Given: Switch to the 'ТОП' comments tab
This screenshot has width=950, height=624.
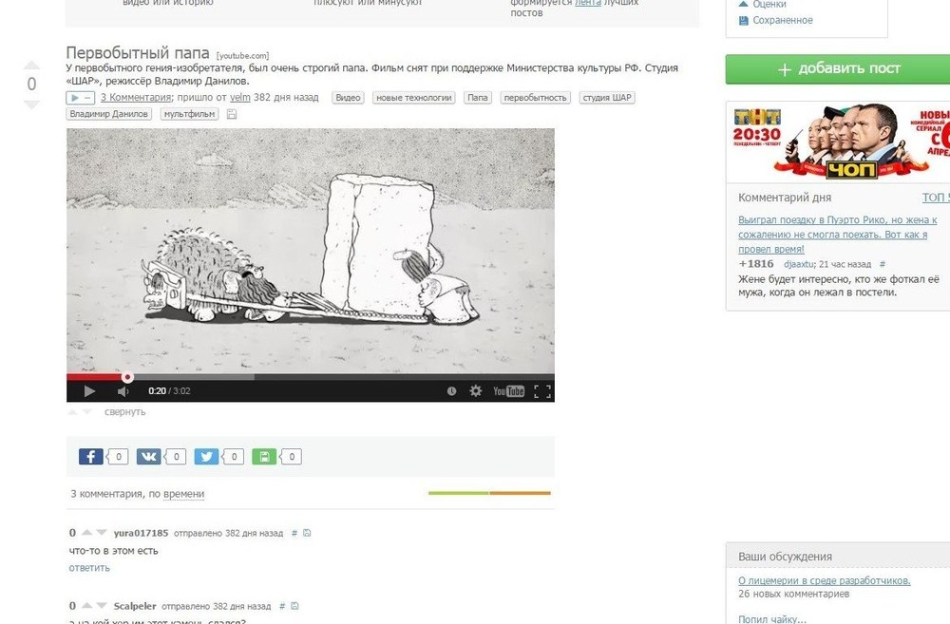Looking at the screenshot, I should [936, 198].
